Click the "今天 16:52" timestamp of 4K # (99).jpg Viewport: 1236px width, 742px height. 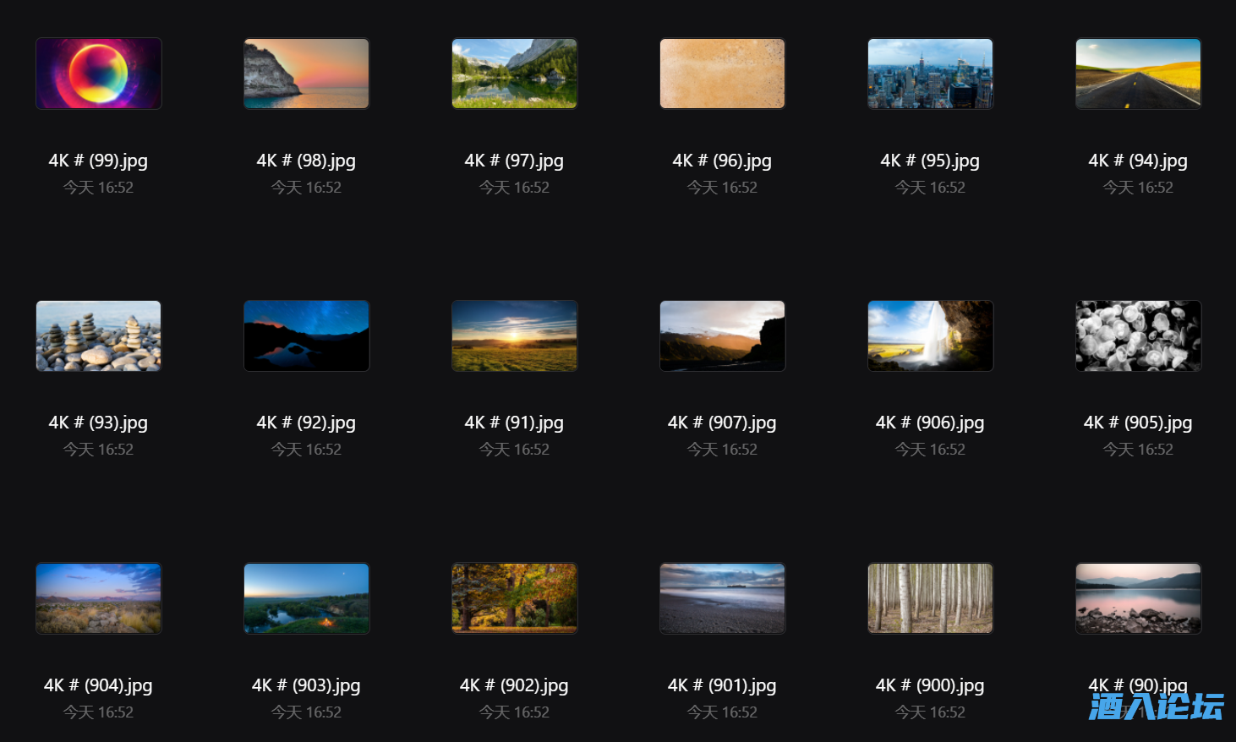(x=98, y=188)
